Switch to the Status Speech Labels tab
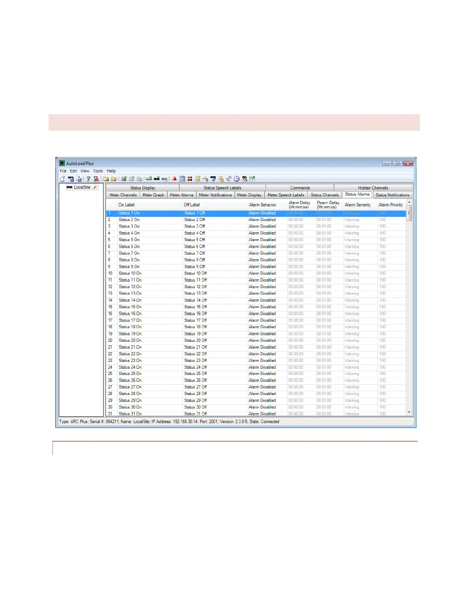The image size is (472, 611). click(223, 188)
